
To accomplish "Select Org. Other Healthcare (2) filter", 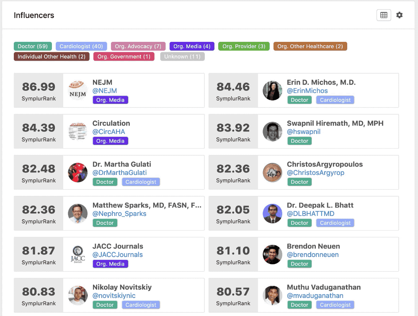I will tap(310, 46).
